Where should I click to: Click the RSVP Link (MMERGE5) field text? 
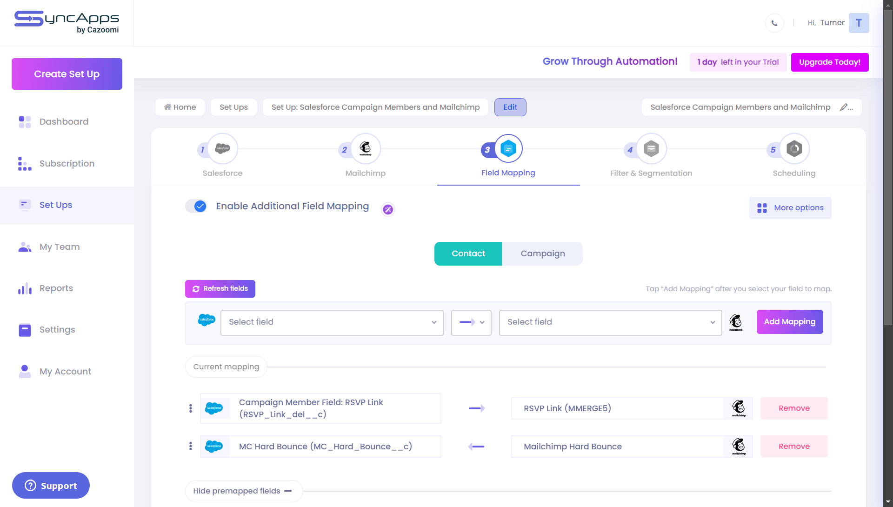pos(567,408)
